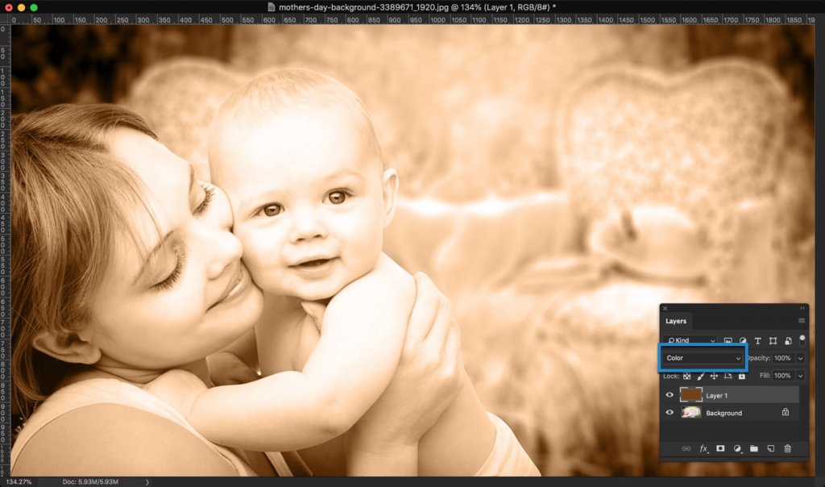
Task: Filter layers by type using the T icon
Action: point(757,340)
